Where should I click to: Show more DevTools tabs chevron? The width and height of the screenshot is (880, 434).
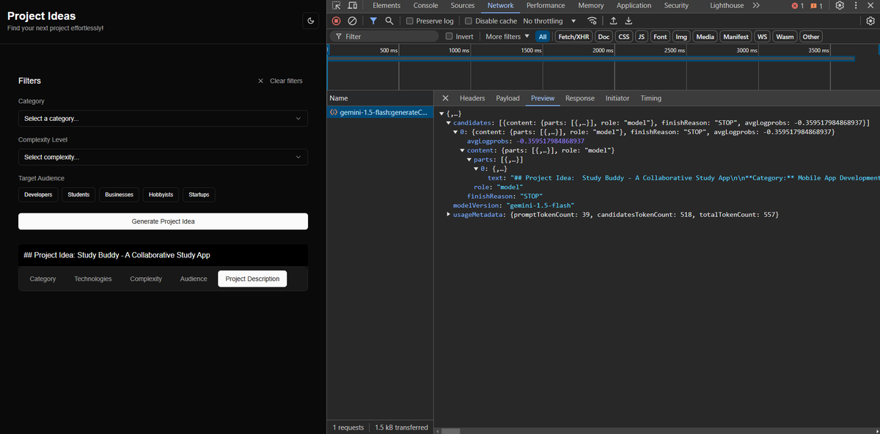pos(756,6)
